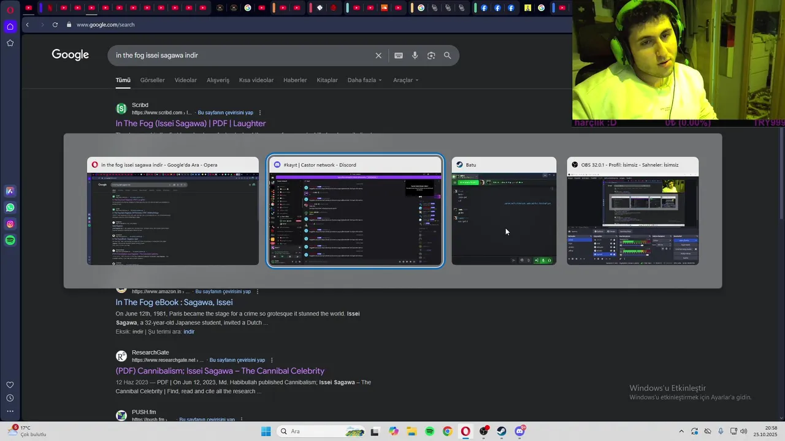Viewport: 785px width, 441px height.
Task: Click into the Google search input field
Action: tap(242, 55)
